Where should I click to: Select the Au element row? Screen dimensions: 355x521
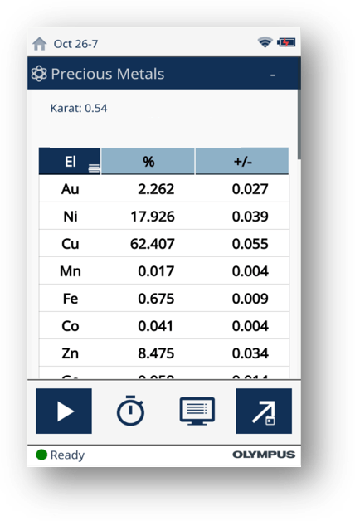pyautogui.click(x=164, y=188)
